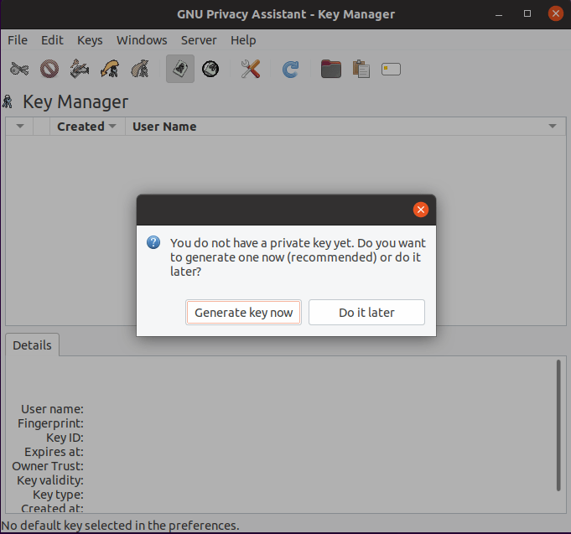The width and height of the screenshot is (571, 534).
Task: Open the Keys menu
Action: pyautogui.click(x=90, y=40)
